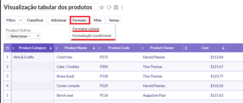Select the Product Code column header

119,48
